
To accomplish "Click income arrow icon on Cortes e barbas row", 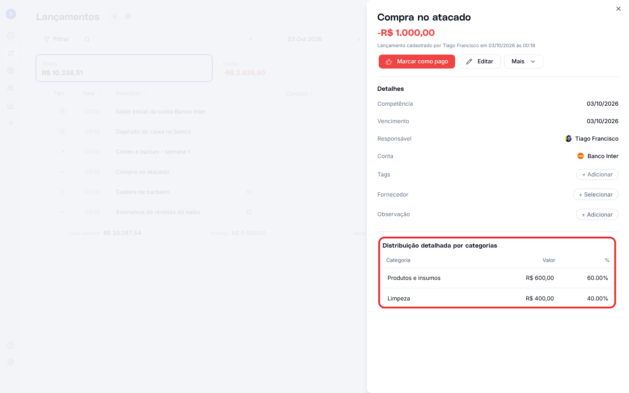I will 62,152.
